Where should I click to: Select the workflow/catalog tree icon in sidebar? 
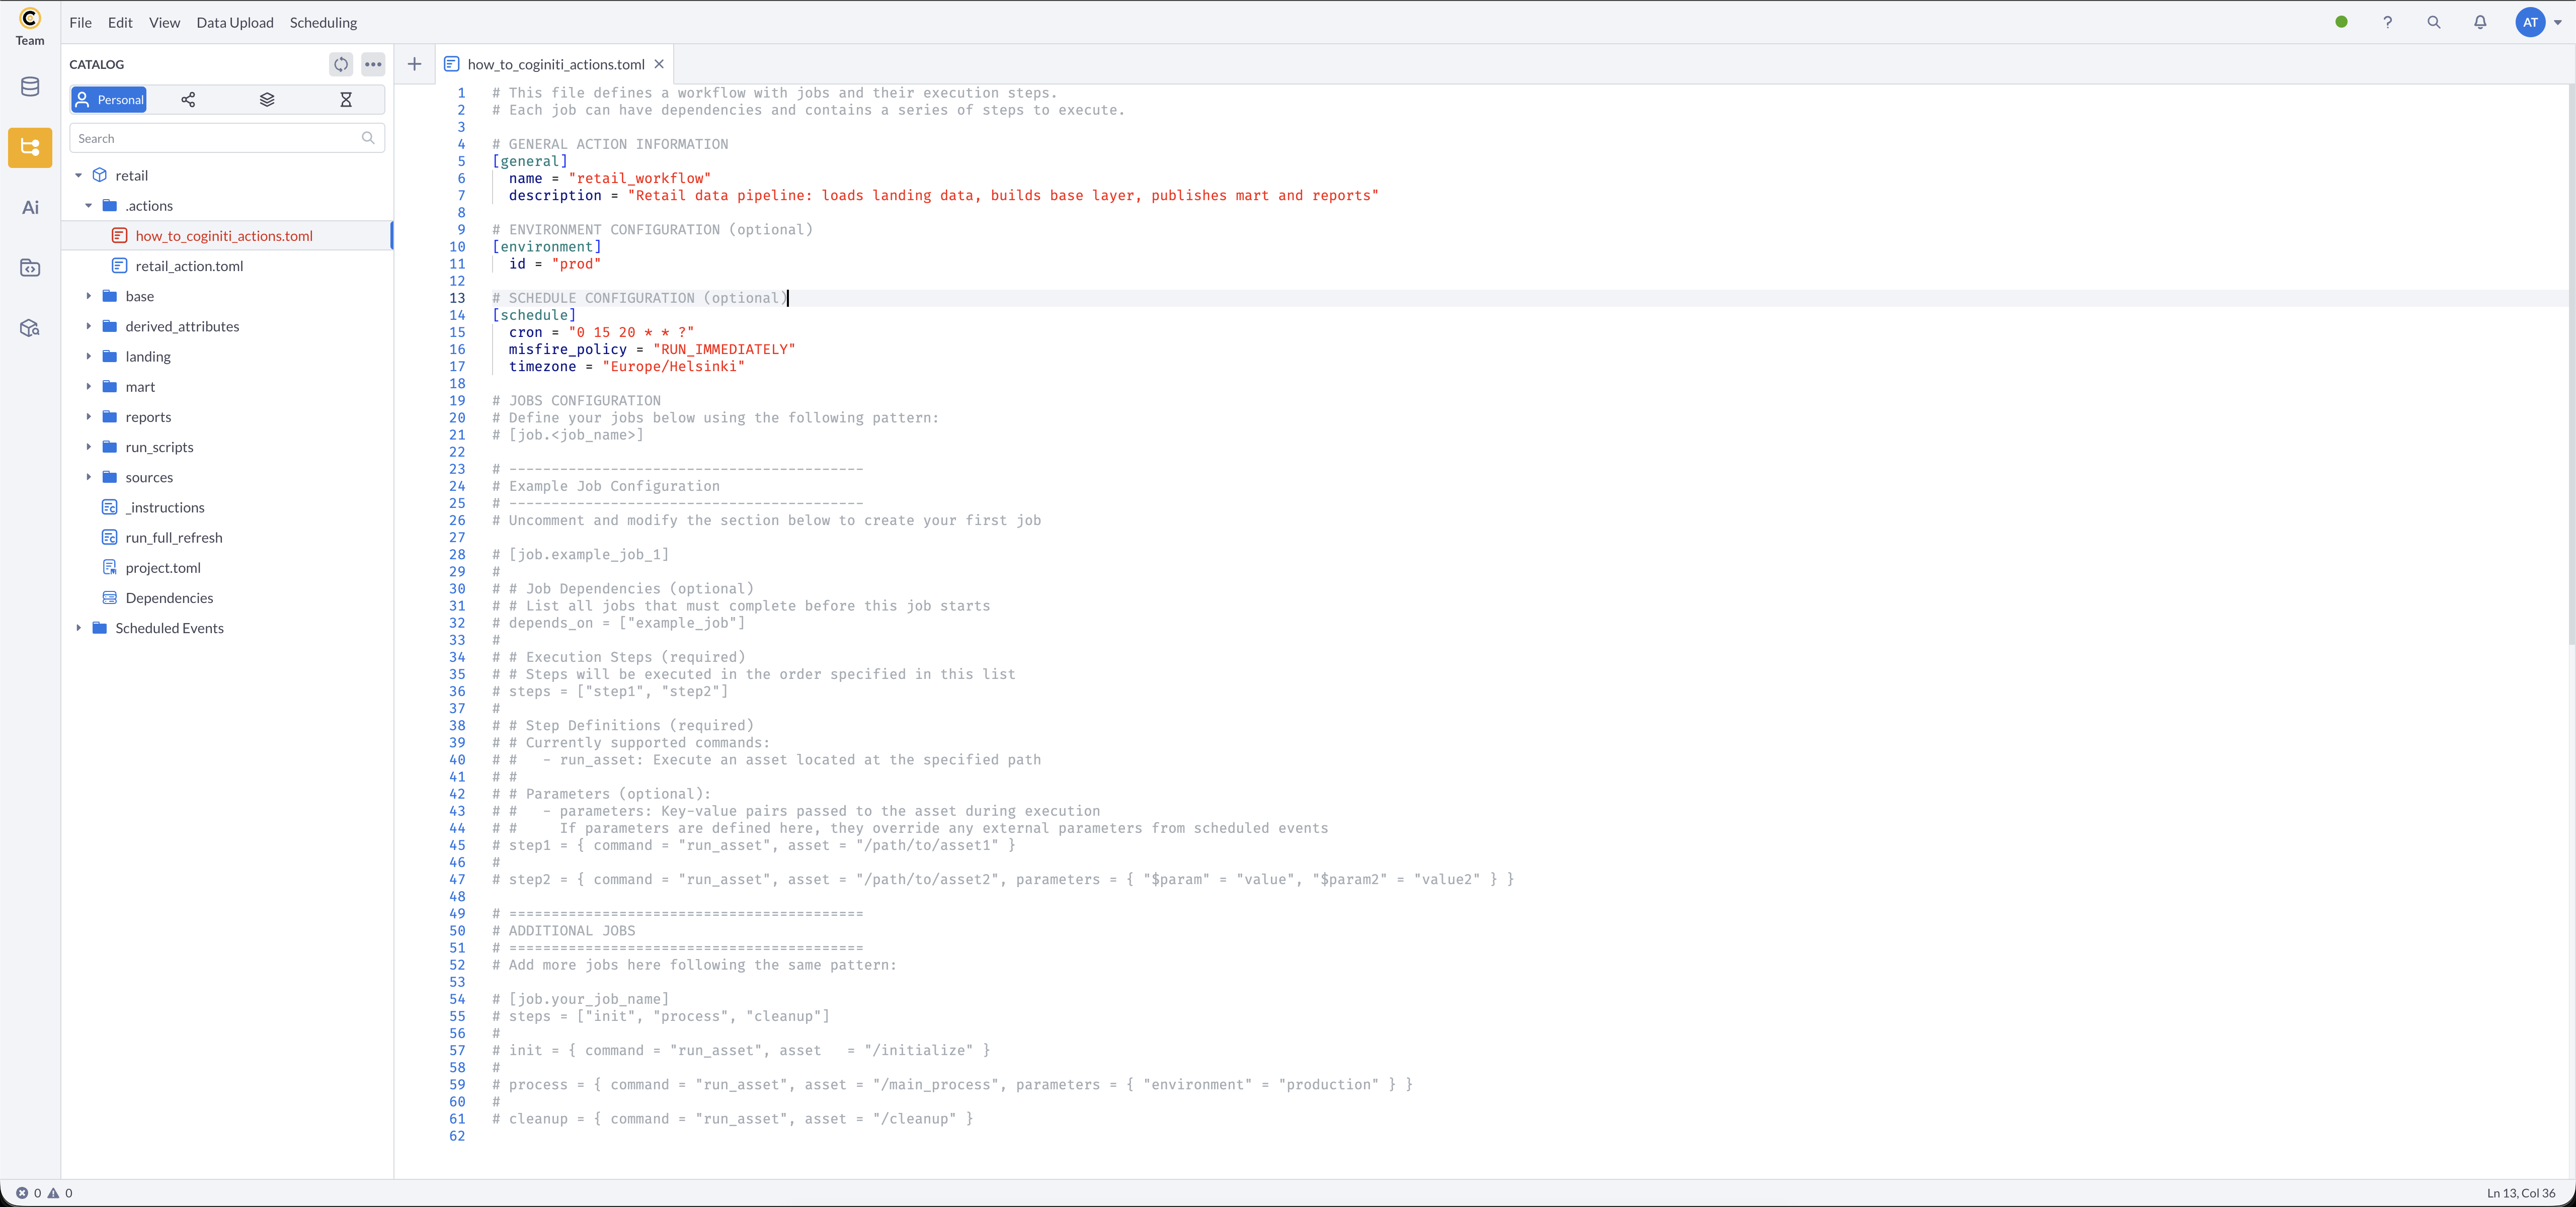29,147
